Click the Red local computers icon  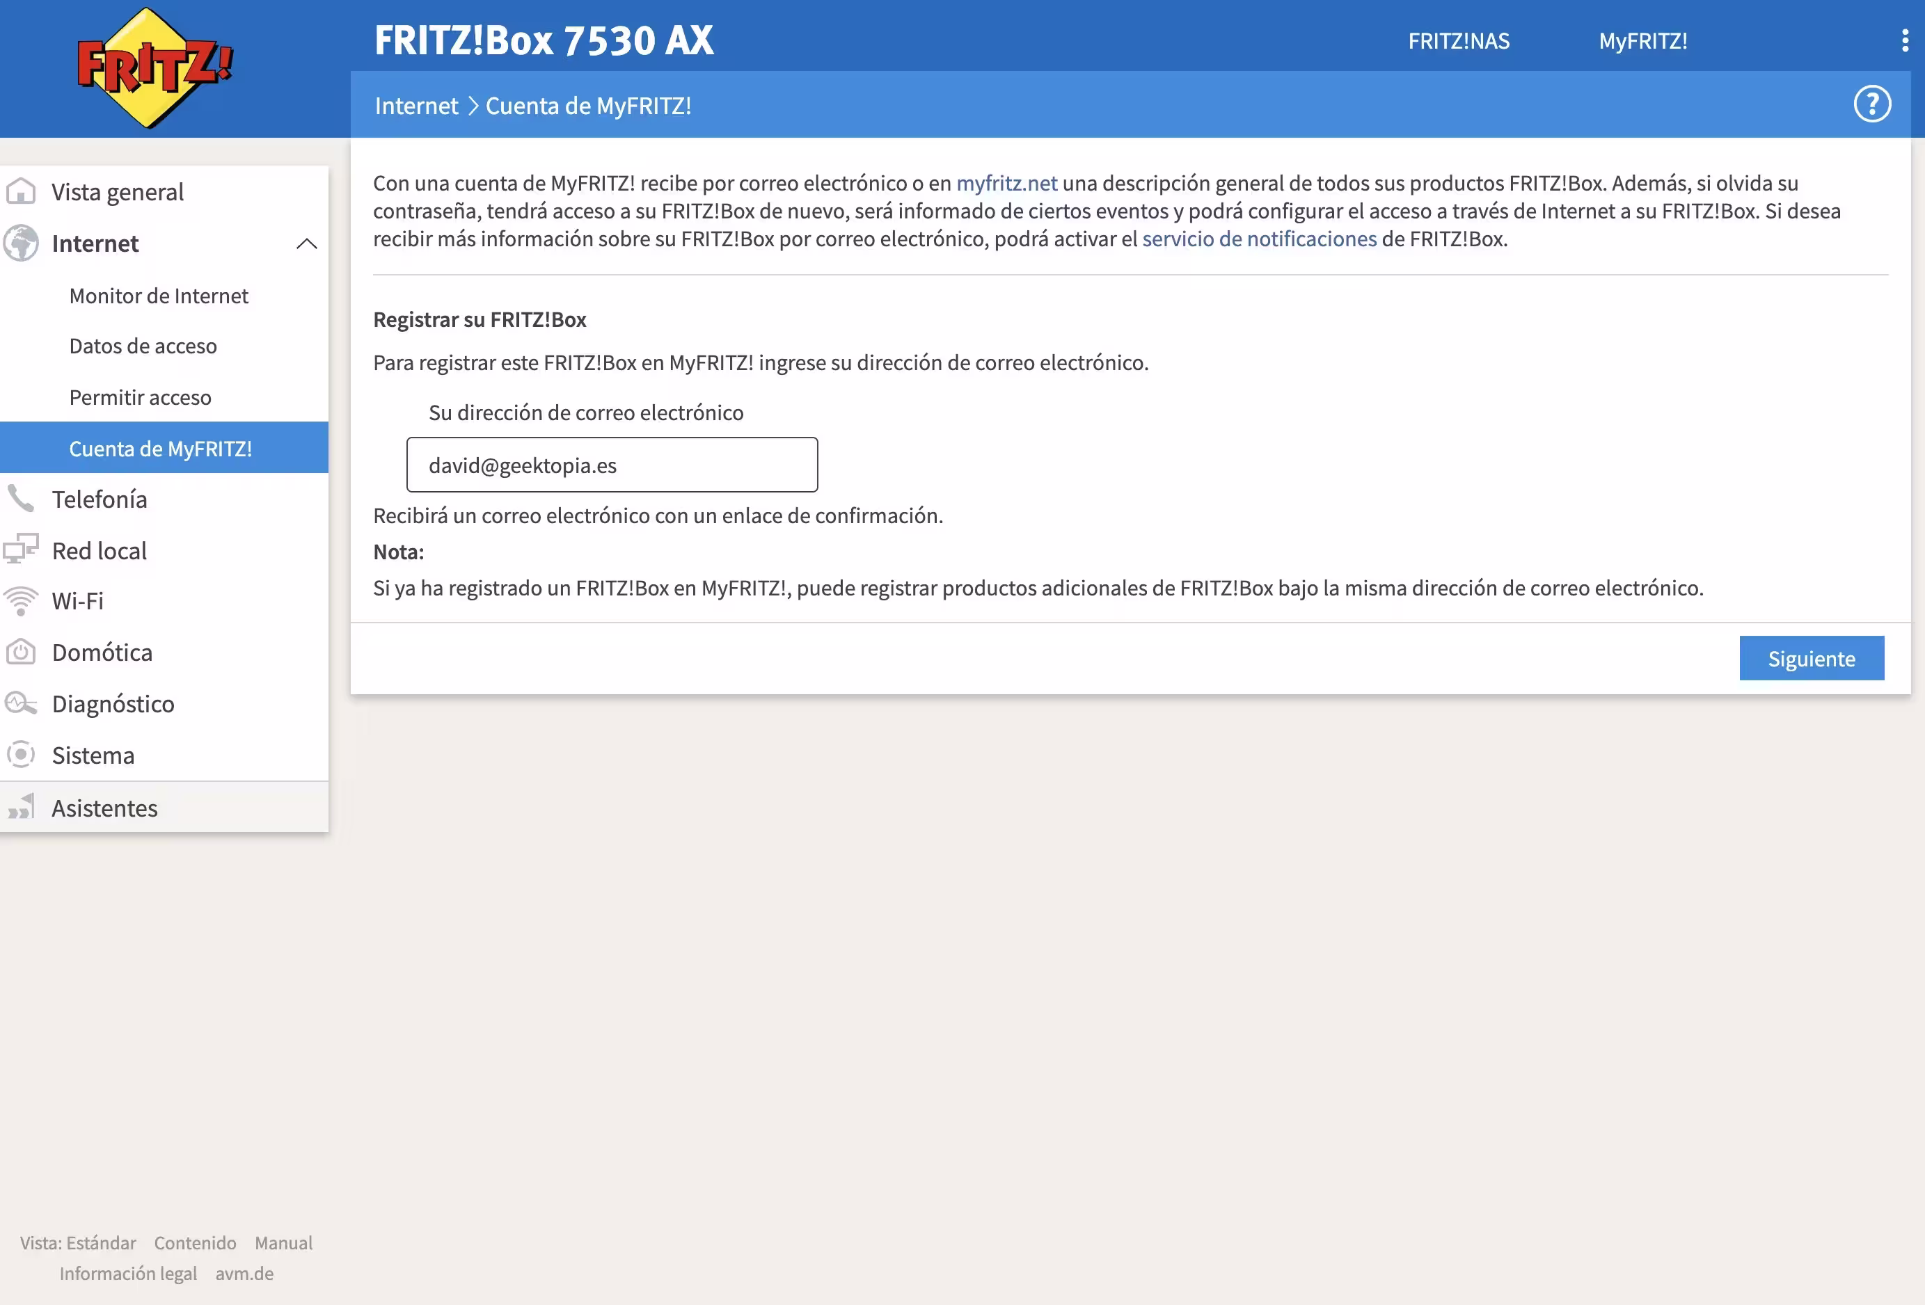coord(21,550)
